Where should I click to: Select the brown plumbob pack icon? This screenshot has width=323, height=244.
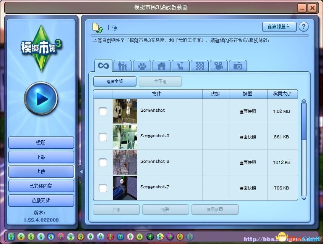pyautogui.click(x=81, y=237)
